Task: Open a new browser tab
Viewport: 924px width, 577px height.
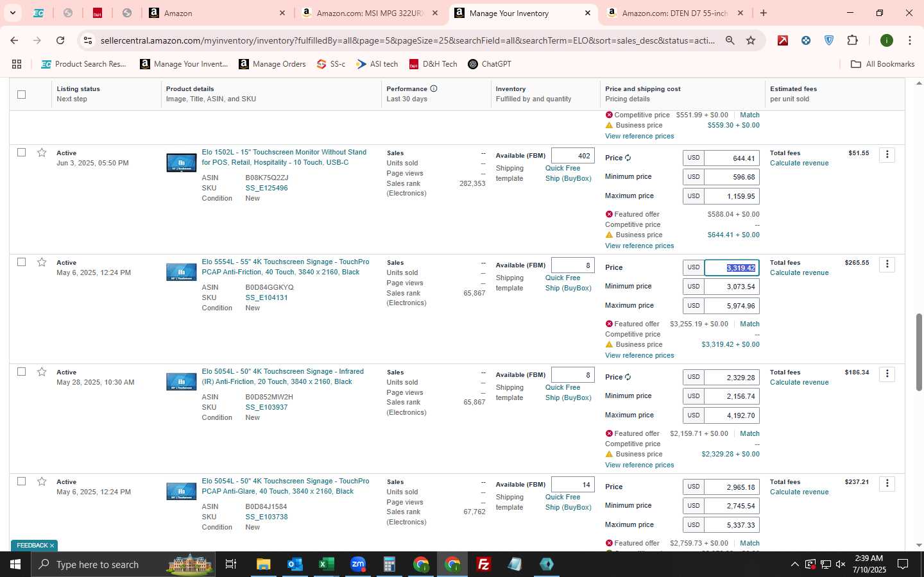Action: tap(764, 13)
